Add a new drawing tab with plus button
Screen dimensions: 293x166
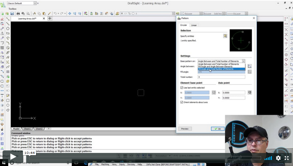coord(50,18)
